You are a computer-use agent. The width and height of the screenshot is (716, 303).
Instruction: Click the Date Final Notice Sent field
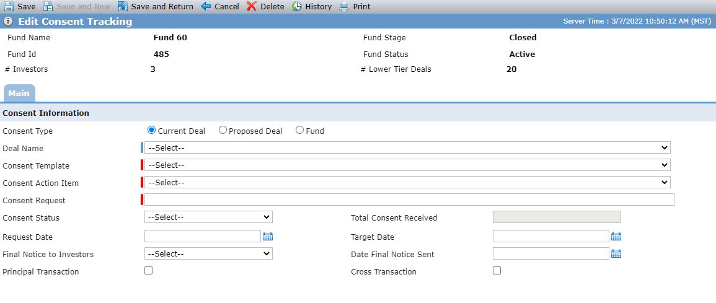pyautogui.click(x=551, y=253)
